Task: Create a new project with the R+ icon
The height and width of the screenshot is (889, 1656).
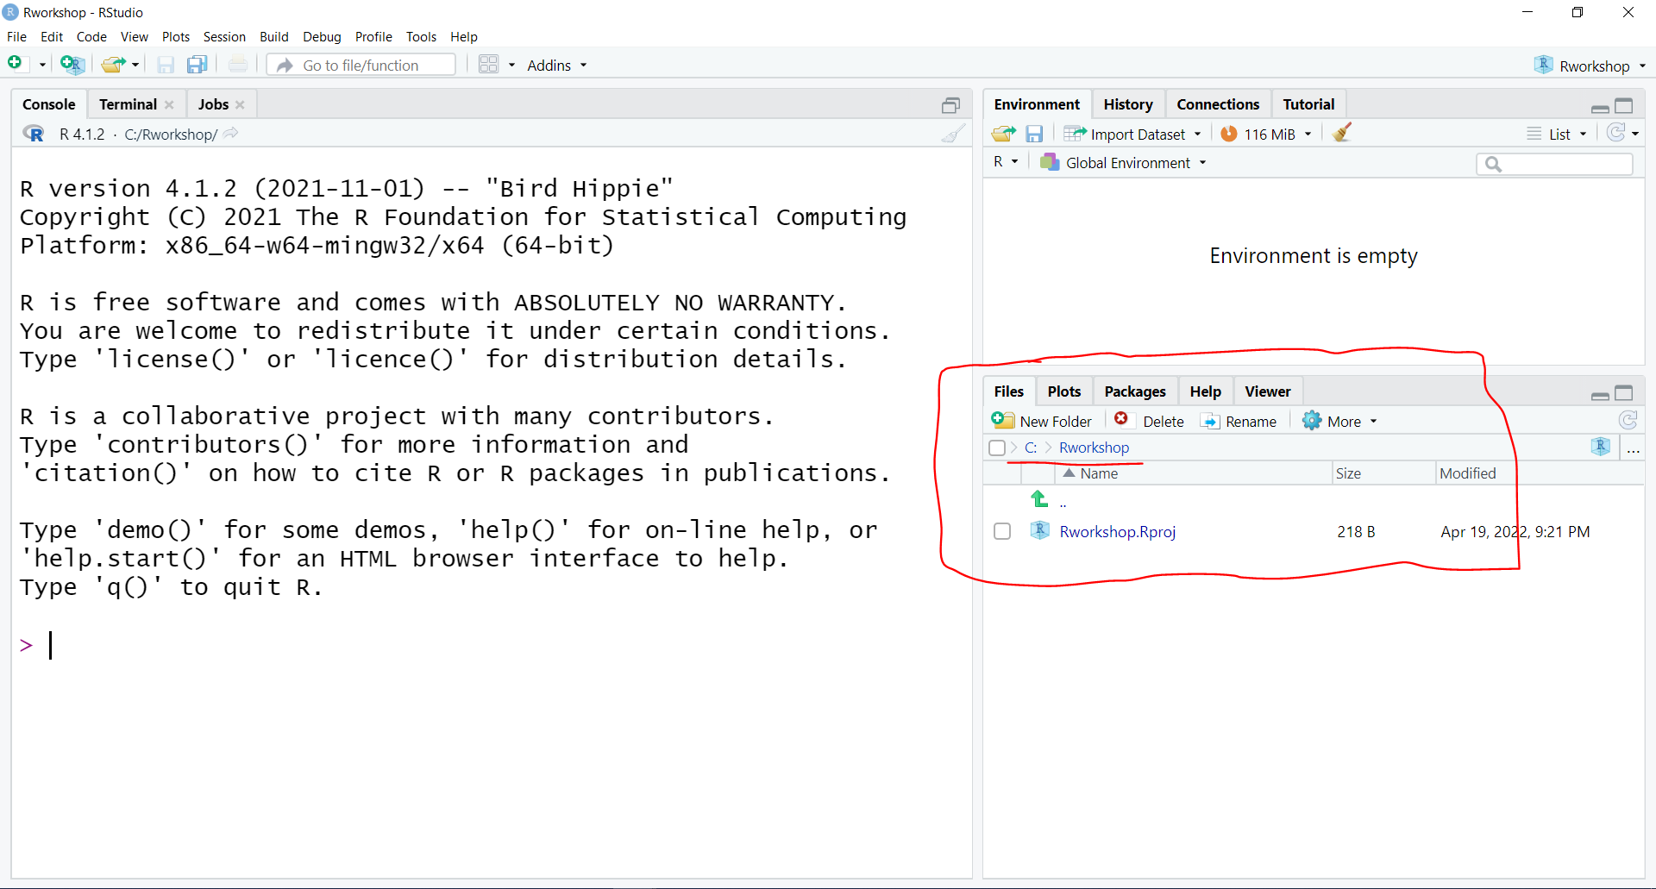Action: point(72,64)
